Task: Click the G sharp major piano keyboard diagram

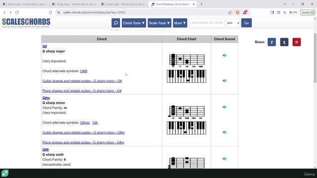Action: click(x=186, y=76)
